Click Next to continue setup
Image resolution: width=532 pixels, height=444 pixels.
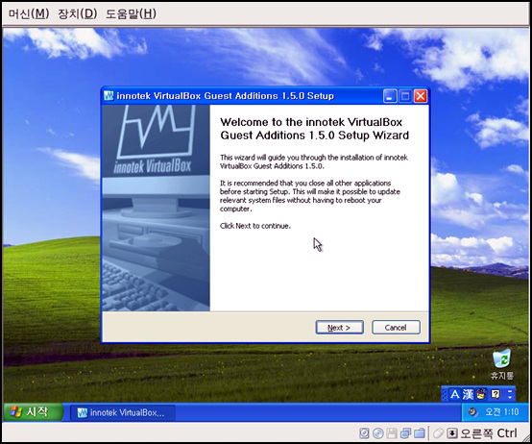[340, 328]
